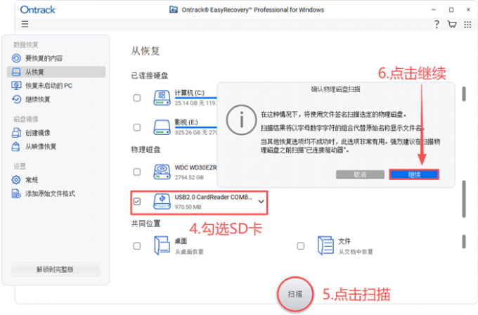Click the 要恢复的内容 target icon
The height and width of the screenshot is (315, 478).
click(16, 58)
